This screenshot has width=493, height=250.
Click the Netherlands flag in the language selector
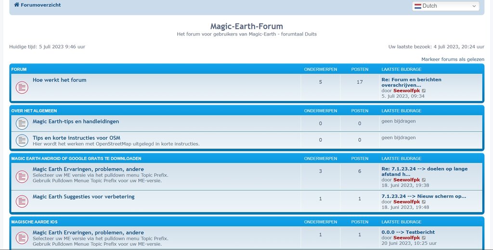pyautogui.click(x=417, y=6)
